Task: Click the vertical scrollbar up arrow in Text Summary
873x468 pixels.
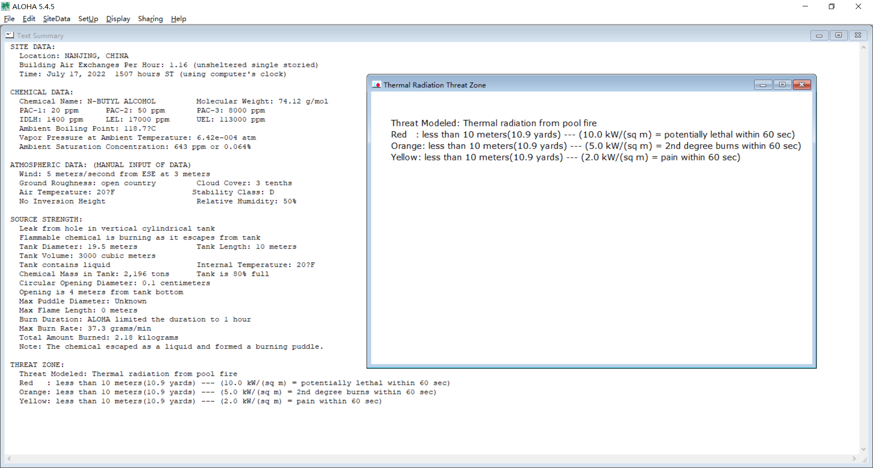Action: 863,47
